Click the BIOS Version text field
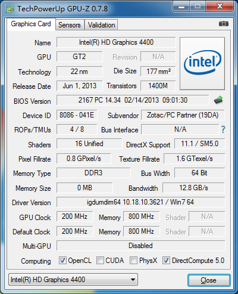The width and height of the screenshot is (238, 294). [x=133, y=100]
